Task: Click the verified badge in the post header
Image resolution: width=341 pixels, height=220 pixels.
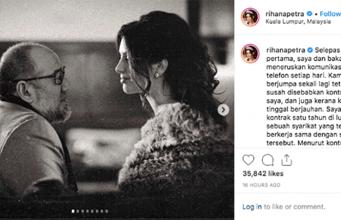Action: click(309, 13)
